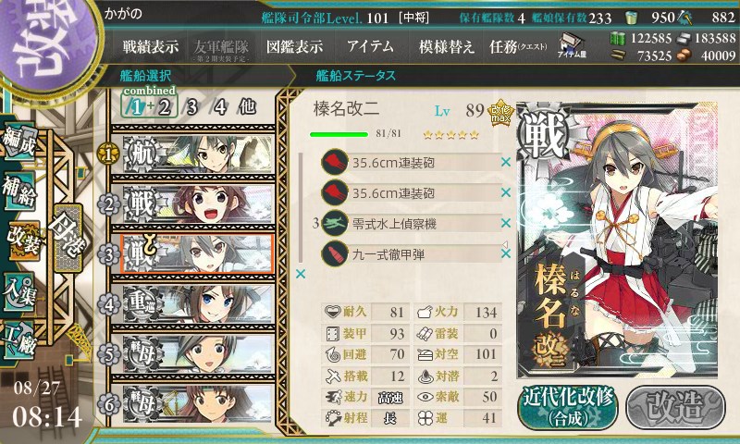Select the 入渠 docking sidebar icon
Viewport: 740px width, 444px height.
18,291
